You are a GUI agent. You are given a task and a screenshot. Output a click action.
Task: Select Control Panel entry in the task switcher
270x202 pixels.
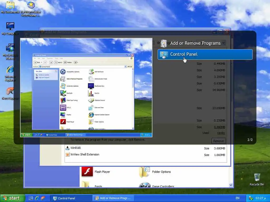coord(205,54)
